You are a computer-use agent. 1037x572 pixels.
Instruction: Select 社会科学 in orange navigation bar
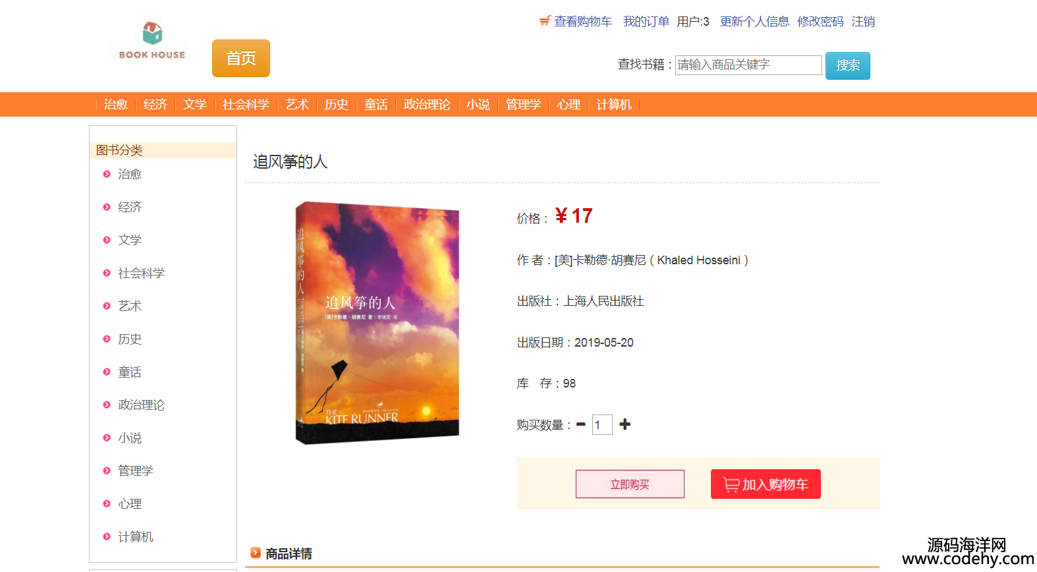(x=246, y=104)
